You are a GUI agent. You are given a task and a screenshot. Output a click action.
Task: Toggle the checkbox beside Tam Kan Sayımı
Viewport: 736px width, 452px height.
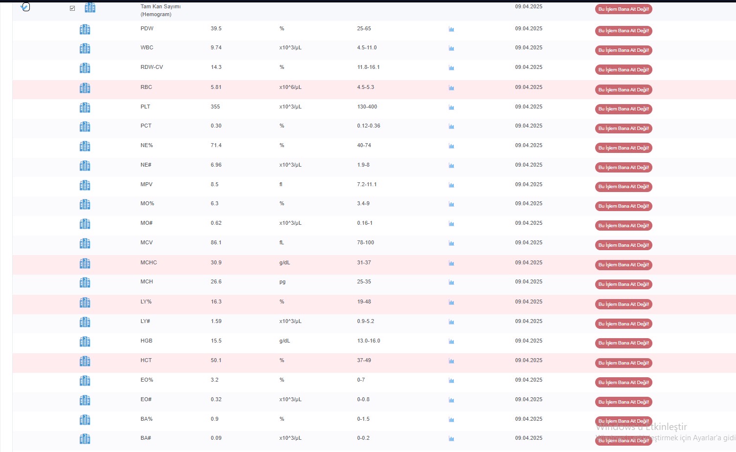tap(72, 8)
